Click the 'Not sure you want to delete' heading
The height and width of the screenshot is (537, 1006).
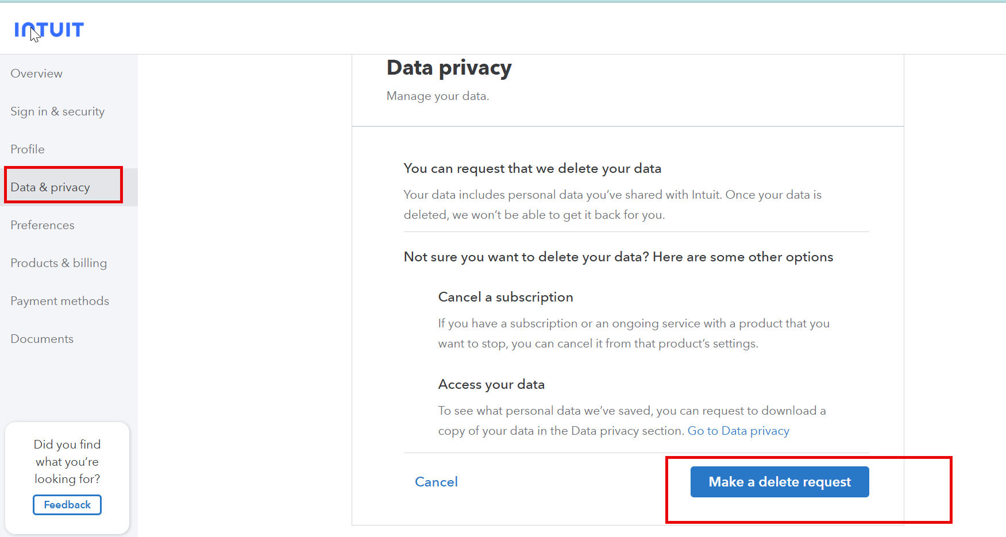[618, 257]
